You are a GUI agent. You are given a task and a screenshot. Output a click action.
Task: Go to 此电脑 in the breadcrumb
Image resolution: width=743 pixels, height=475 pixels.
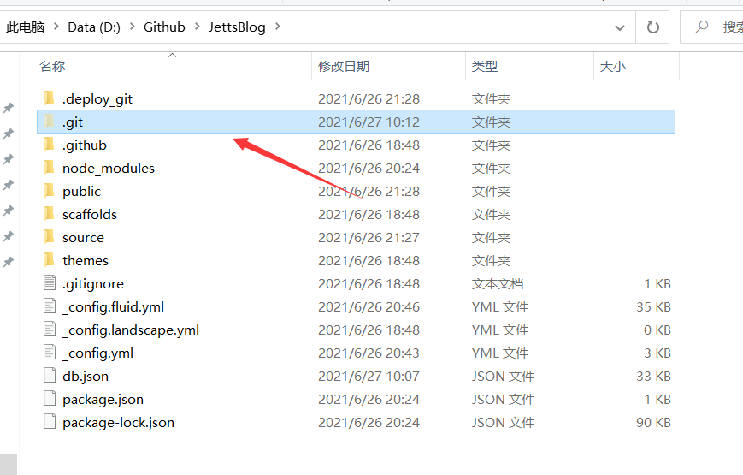[x=26, y=27]
